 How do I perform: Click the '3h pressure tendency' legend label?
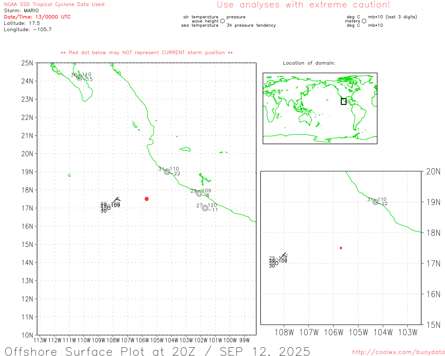pyautogui.click(x=251, y=25)
